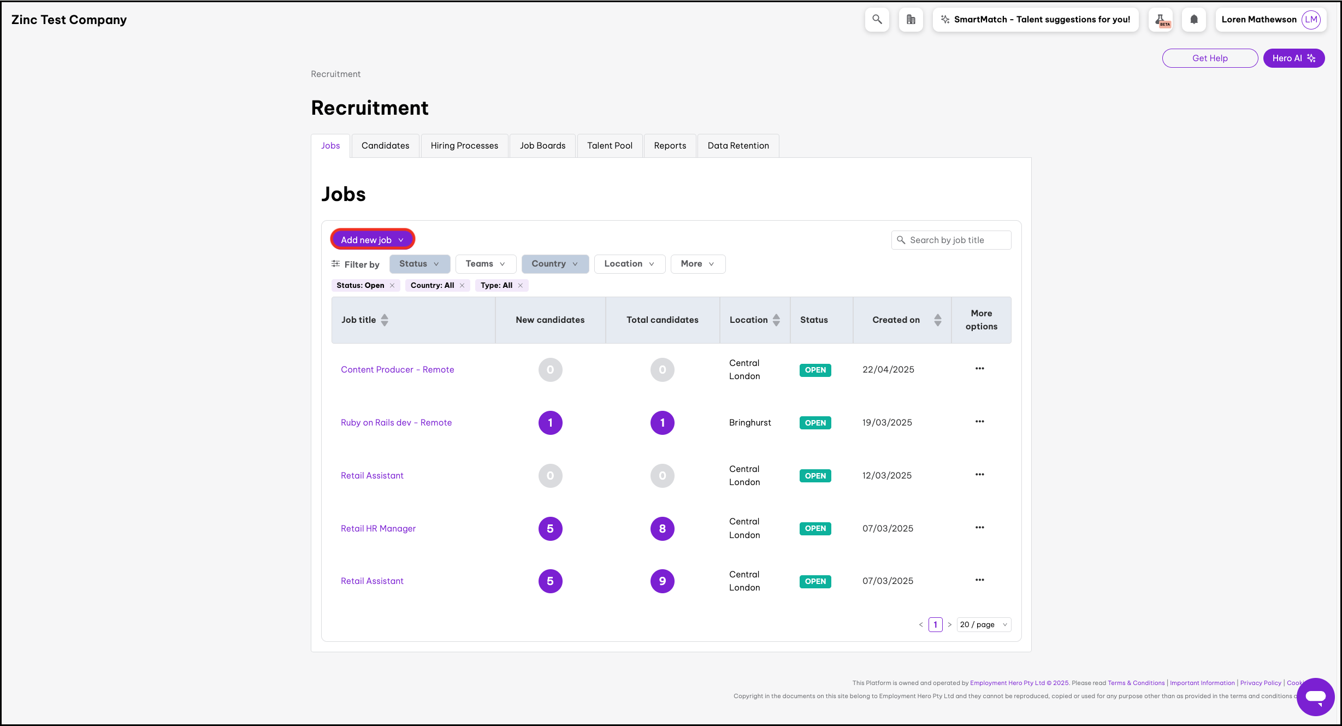1342x726 pixels.
Task: Open the notifications bell
Action: click(x=1194, y=20)
